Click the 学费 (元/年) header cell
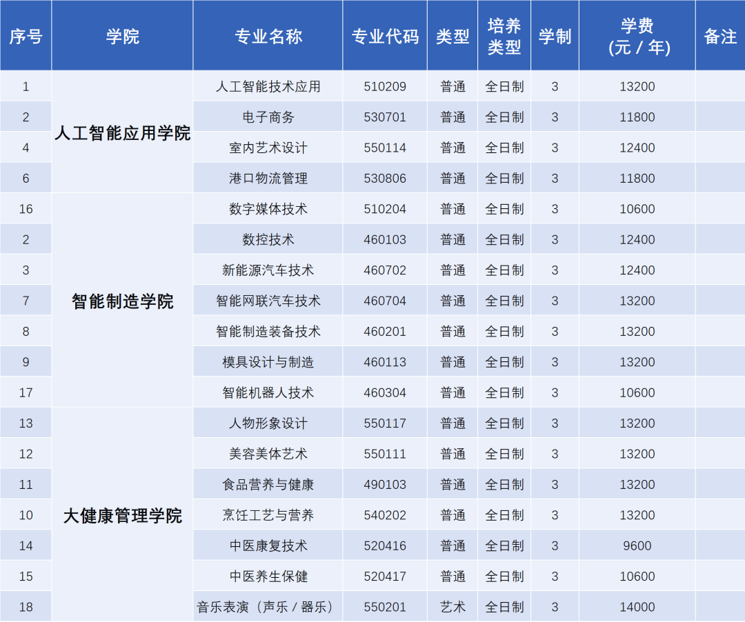 637,36
